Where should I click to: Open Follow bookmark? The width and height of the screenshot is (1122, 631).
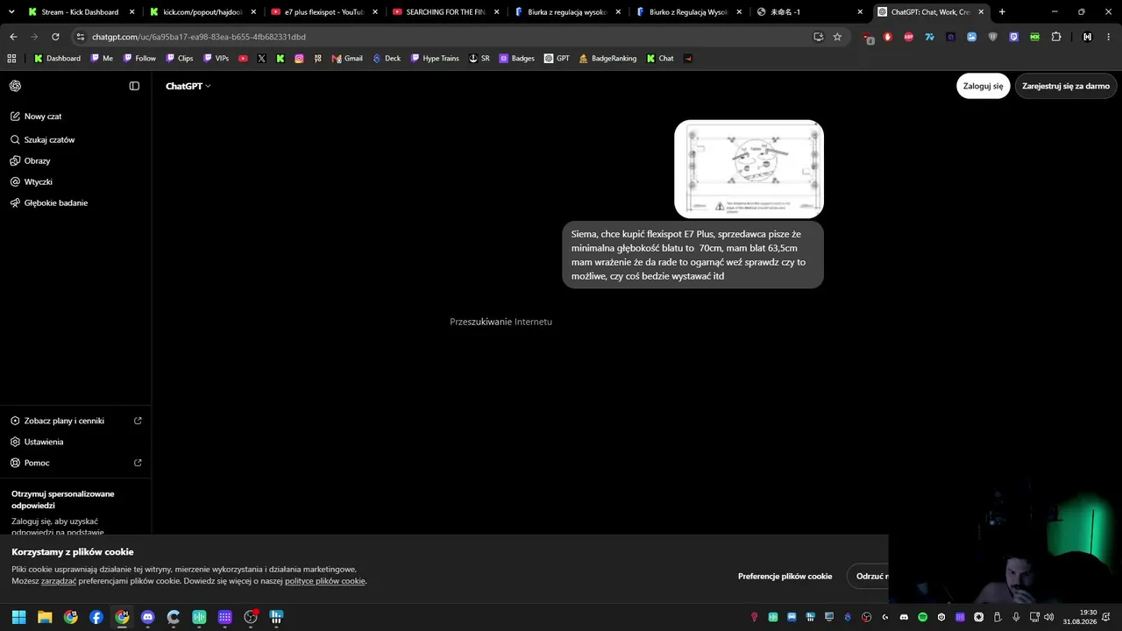click(x=139, y=59)
